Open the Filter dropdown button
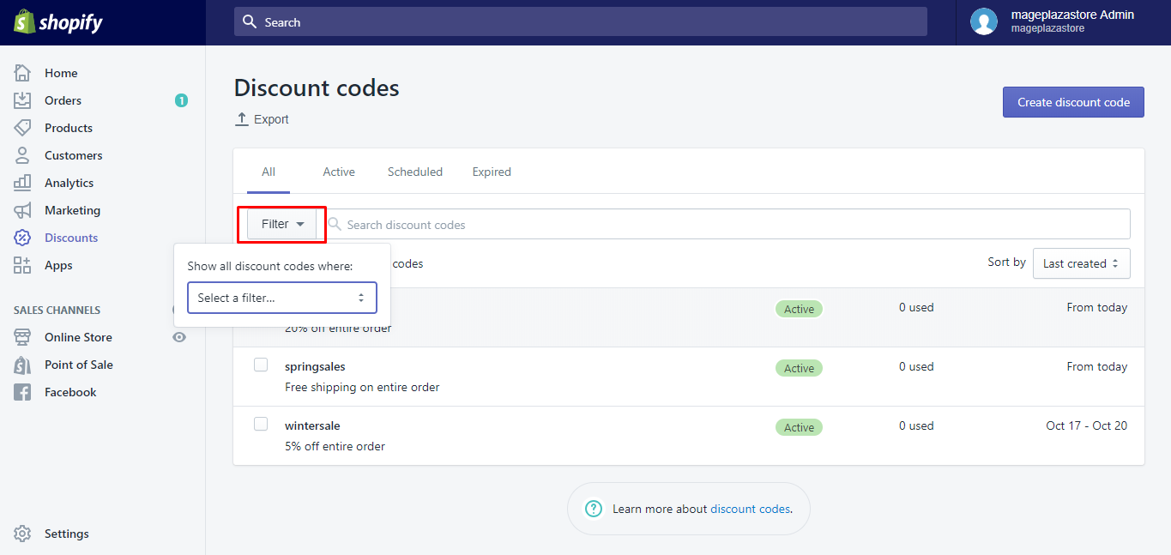 point(282,224)
